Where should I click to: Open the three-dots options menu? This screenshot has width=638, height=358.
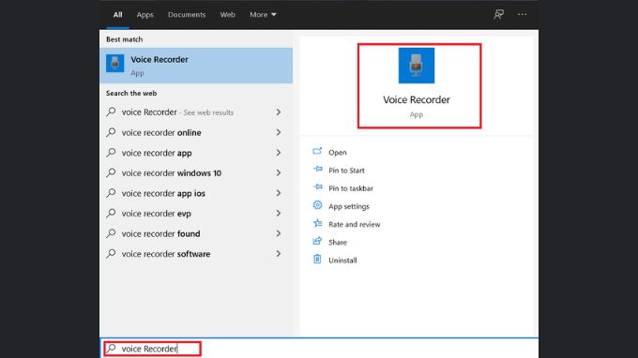tap(522, 15)
